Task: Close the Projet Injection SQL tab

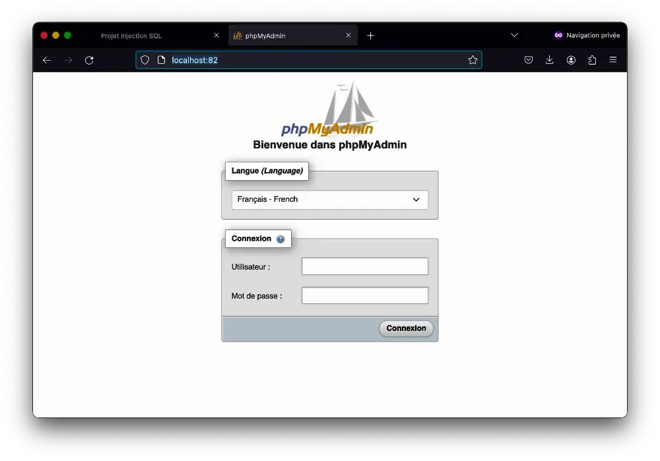Action: pyautogui.click(x=216, y=36)
